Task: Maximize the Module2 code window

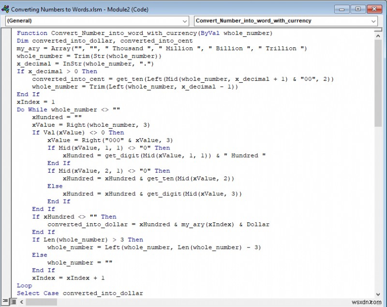Action: click(x=357, y=9)
